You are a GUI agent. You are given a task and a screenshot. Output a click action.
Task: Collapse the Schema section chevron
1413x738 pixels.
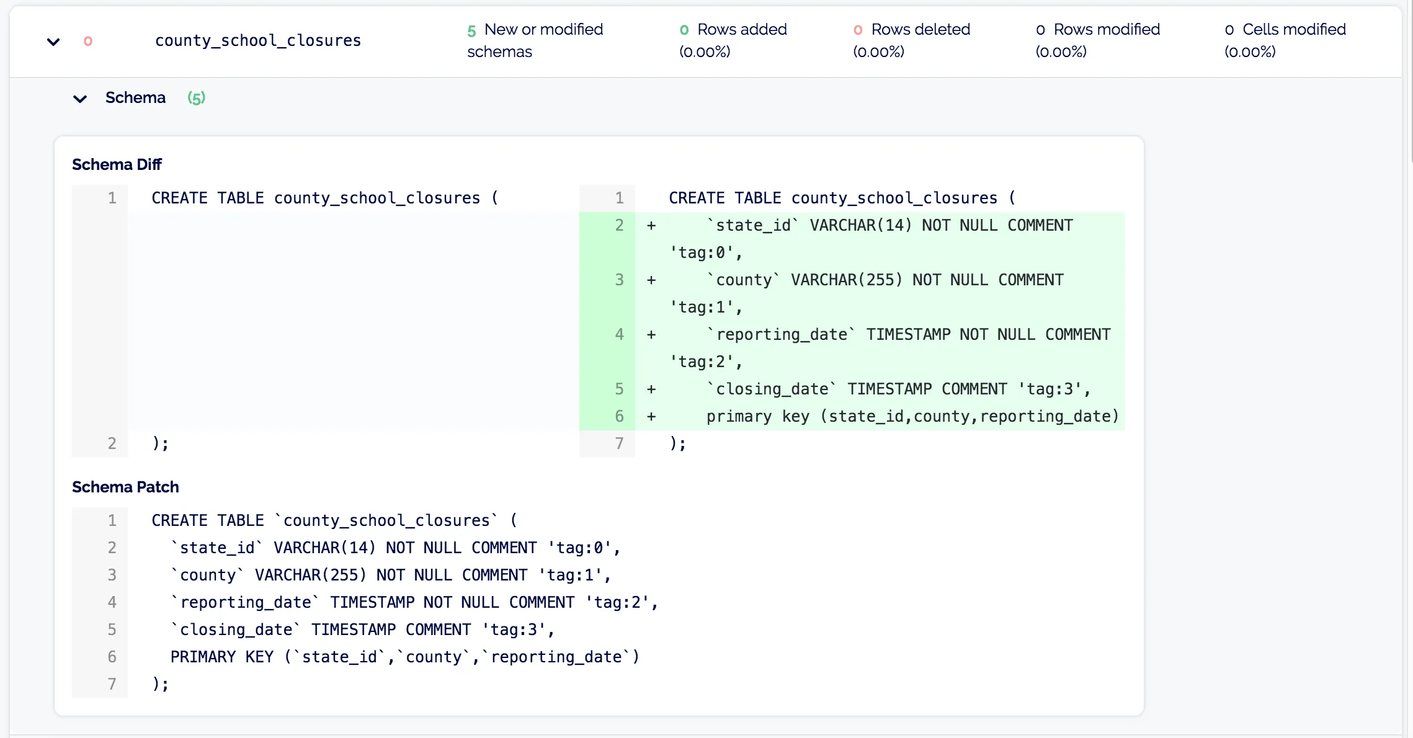(x=80, y=99)
